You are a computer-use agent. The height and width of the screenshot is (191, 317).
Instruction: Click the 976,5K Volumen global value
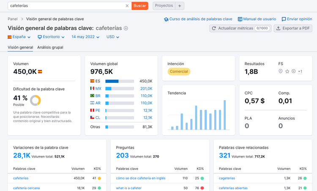[x=101, y=71]
